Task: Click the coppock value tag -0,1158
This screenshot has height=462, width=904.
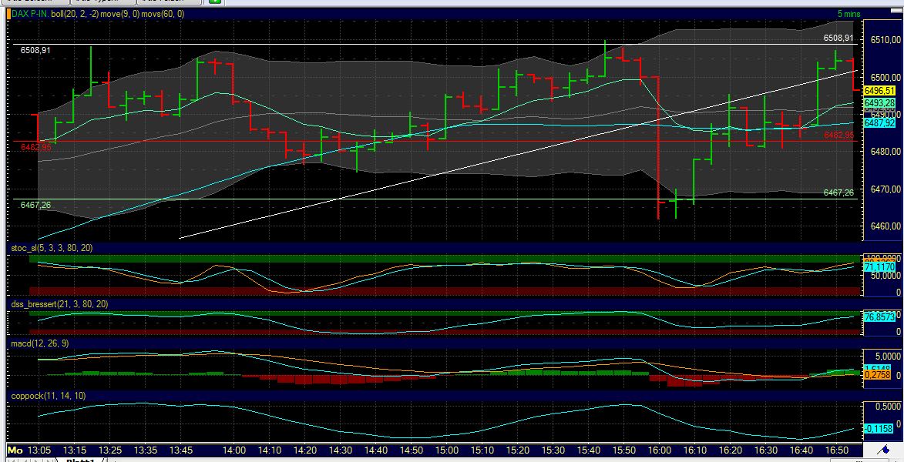Action: [x=880, y=429]
